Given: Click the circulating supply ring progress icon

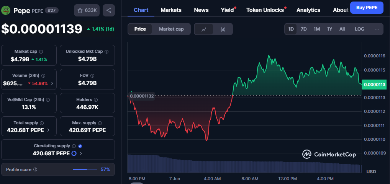Looking at the screenshot, I should pos(74,153).
